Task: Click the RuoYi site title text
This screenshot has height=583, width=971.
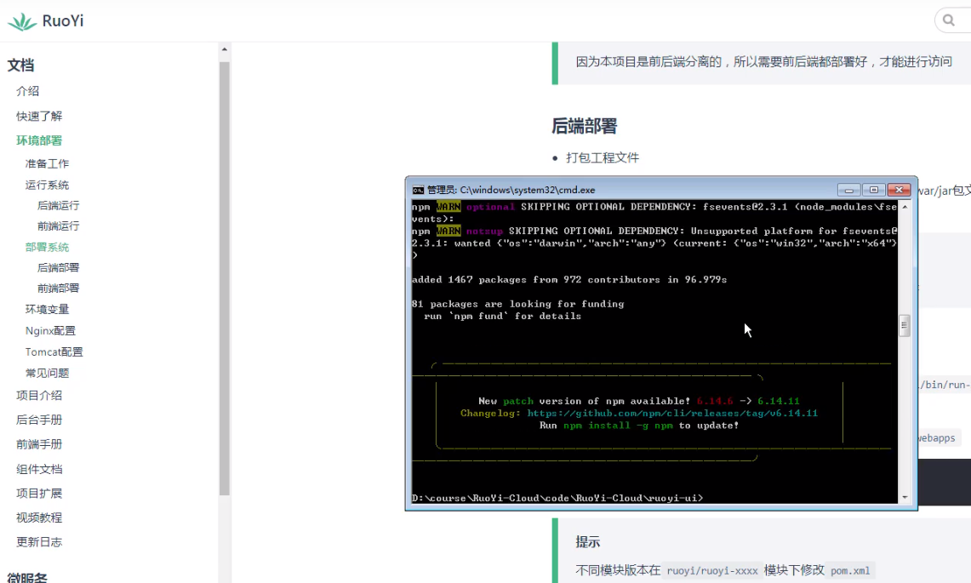Action: 62,21
